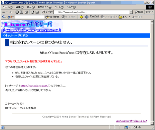The image size is (155, 130).
Task: Go to the Home page icon
Action: click(x=26, y=12)
